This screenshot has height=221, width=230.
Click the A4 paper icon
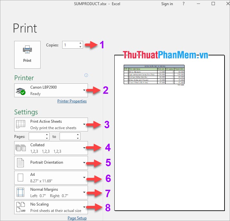tap(20, 178)
